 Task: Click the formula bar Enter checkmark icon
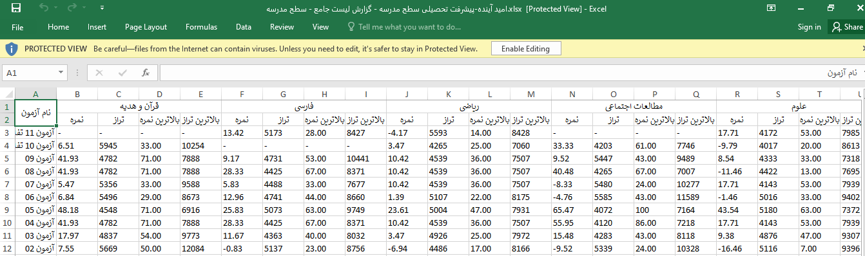tap(122, 73)
